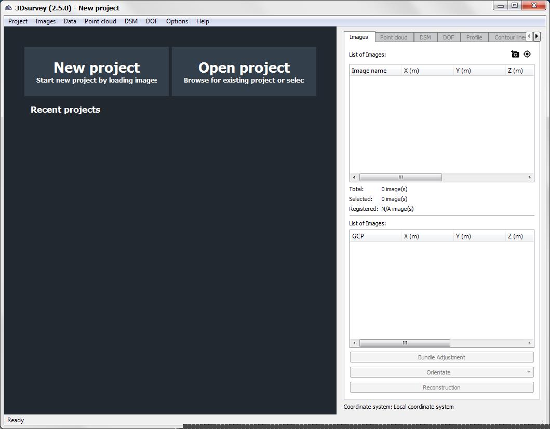Maximize the 3Dsurvey window

pyautogui.click(x=515, y=6)
